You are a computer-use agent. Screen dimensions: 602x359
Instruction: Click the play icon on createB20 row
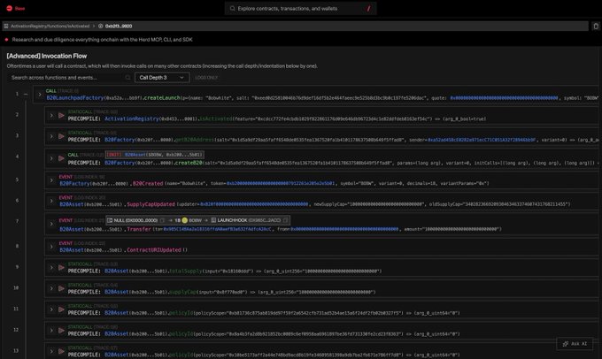coord(61,158)
